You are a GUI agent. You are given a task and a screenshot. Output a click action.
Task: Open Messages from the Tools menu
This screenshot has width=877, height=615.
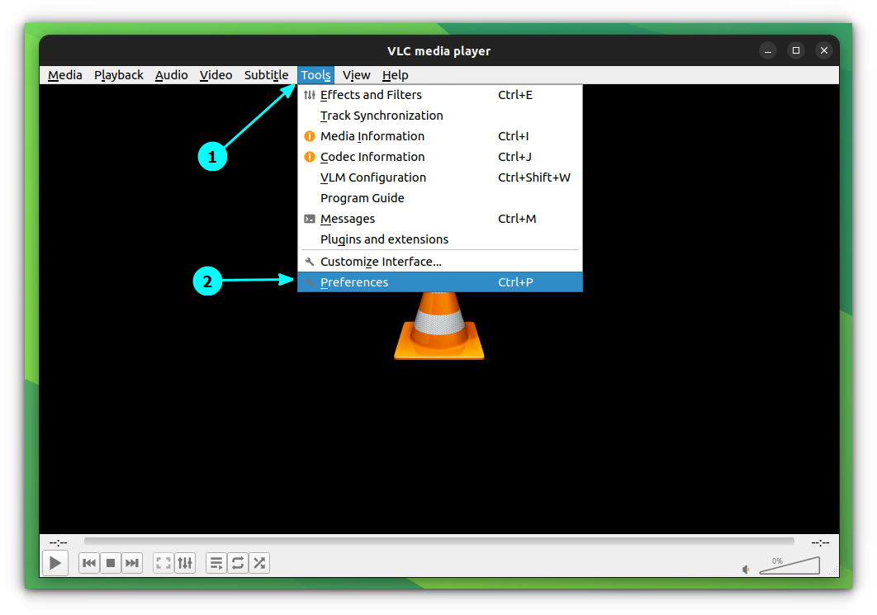[x=347, y=219]
